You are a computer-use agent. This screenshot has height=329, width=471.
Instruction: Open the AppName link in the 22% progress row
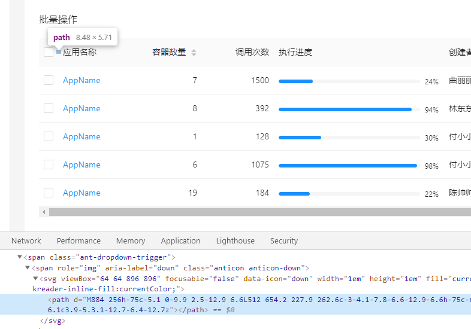81,193
